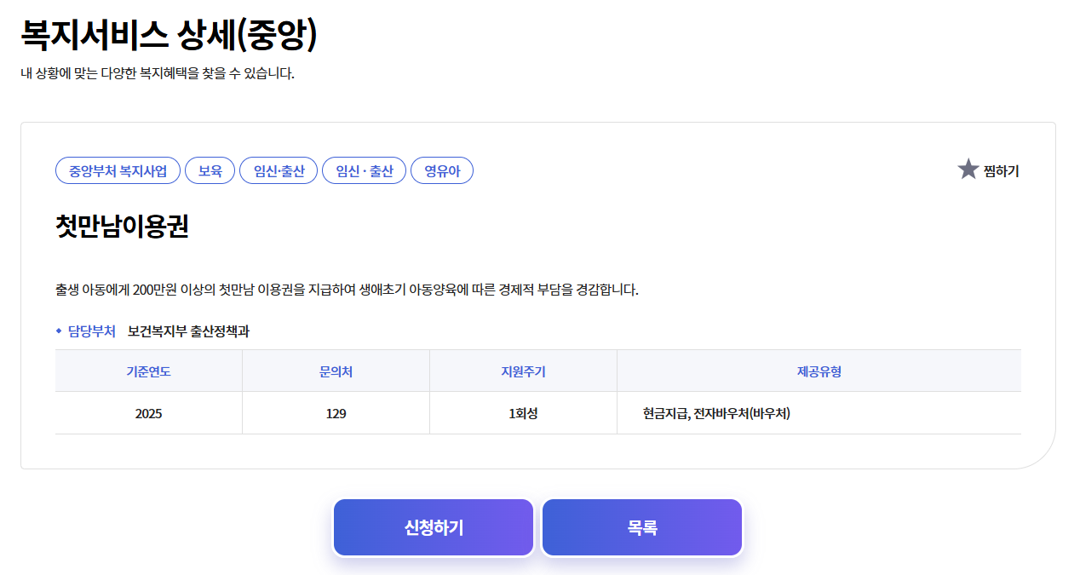This screenshot has width=1080, height=575.
Task: Click the 기준연도 column header
Action: tap(148, 371)
